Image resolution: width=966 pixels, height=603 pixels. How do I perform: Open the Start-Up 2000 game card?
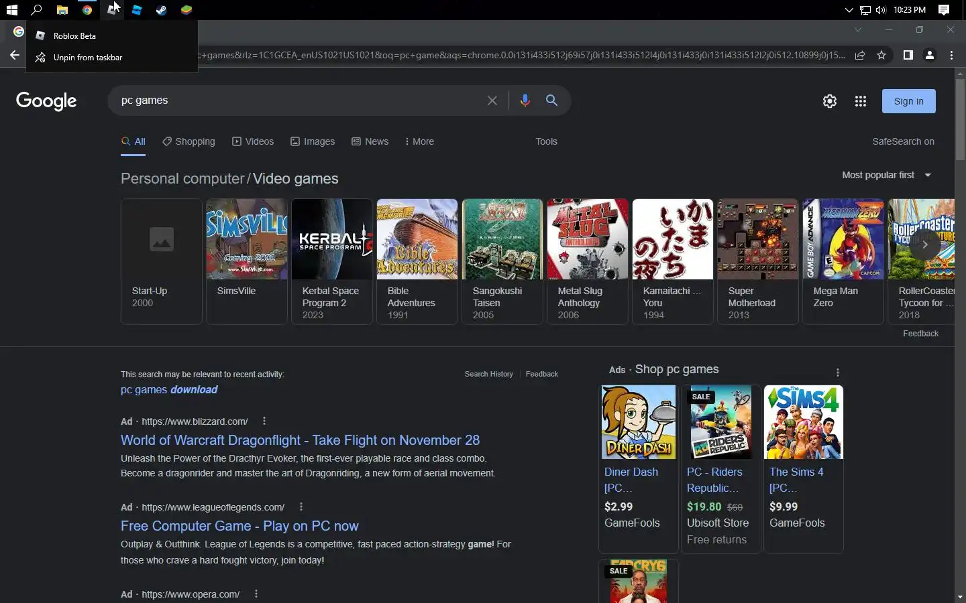click(x=161, y=261)
